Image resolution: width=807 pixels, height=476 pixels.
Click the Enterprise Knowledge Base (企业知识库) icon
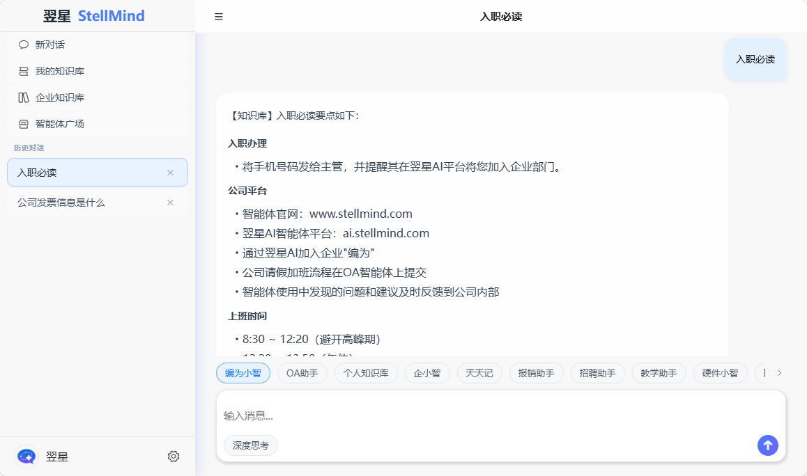click(23, 97)
